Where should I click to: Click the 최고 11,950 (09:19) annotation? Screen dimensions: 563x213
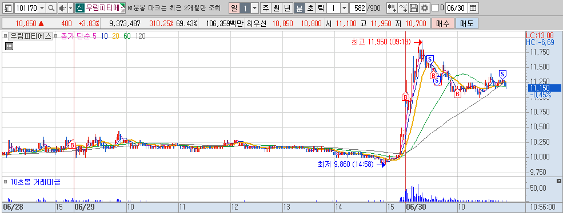pyautogui.click(x=381, y=42)
